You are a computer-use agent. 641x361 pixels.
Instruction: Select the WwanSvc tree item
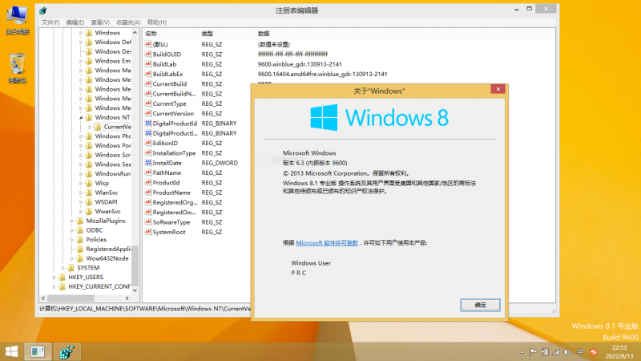[x=107, y=211]
